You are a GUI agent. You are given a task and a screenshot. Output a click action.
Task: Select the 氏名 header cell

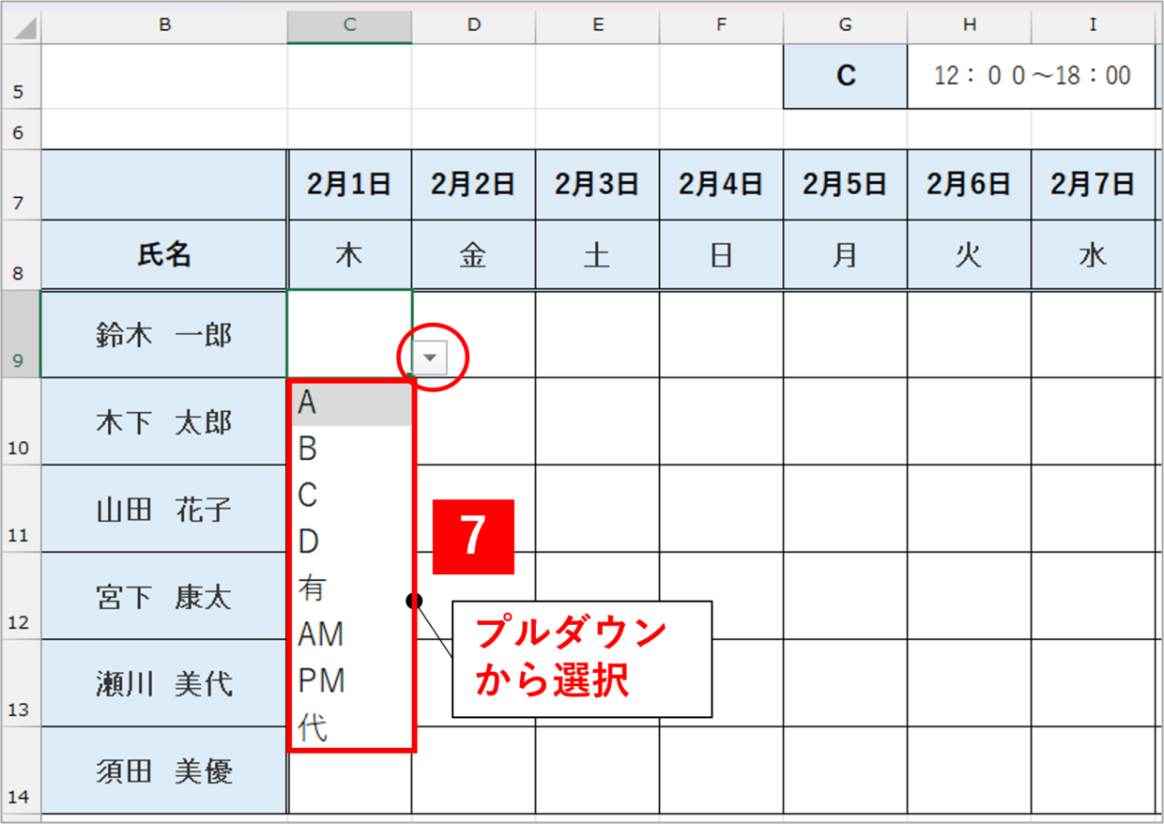[164, 254]
